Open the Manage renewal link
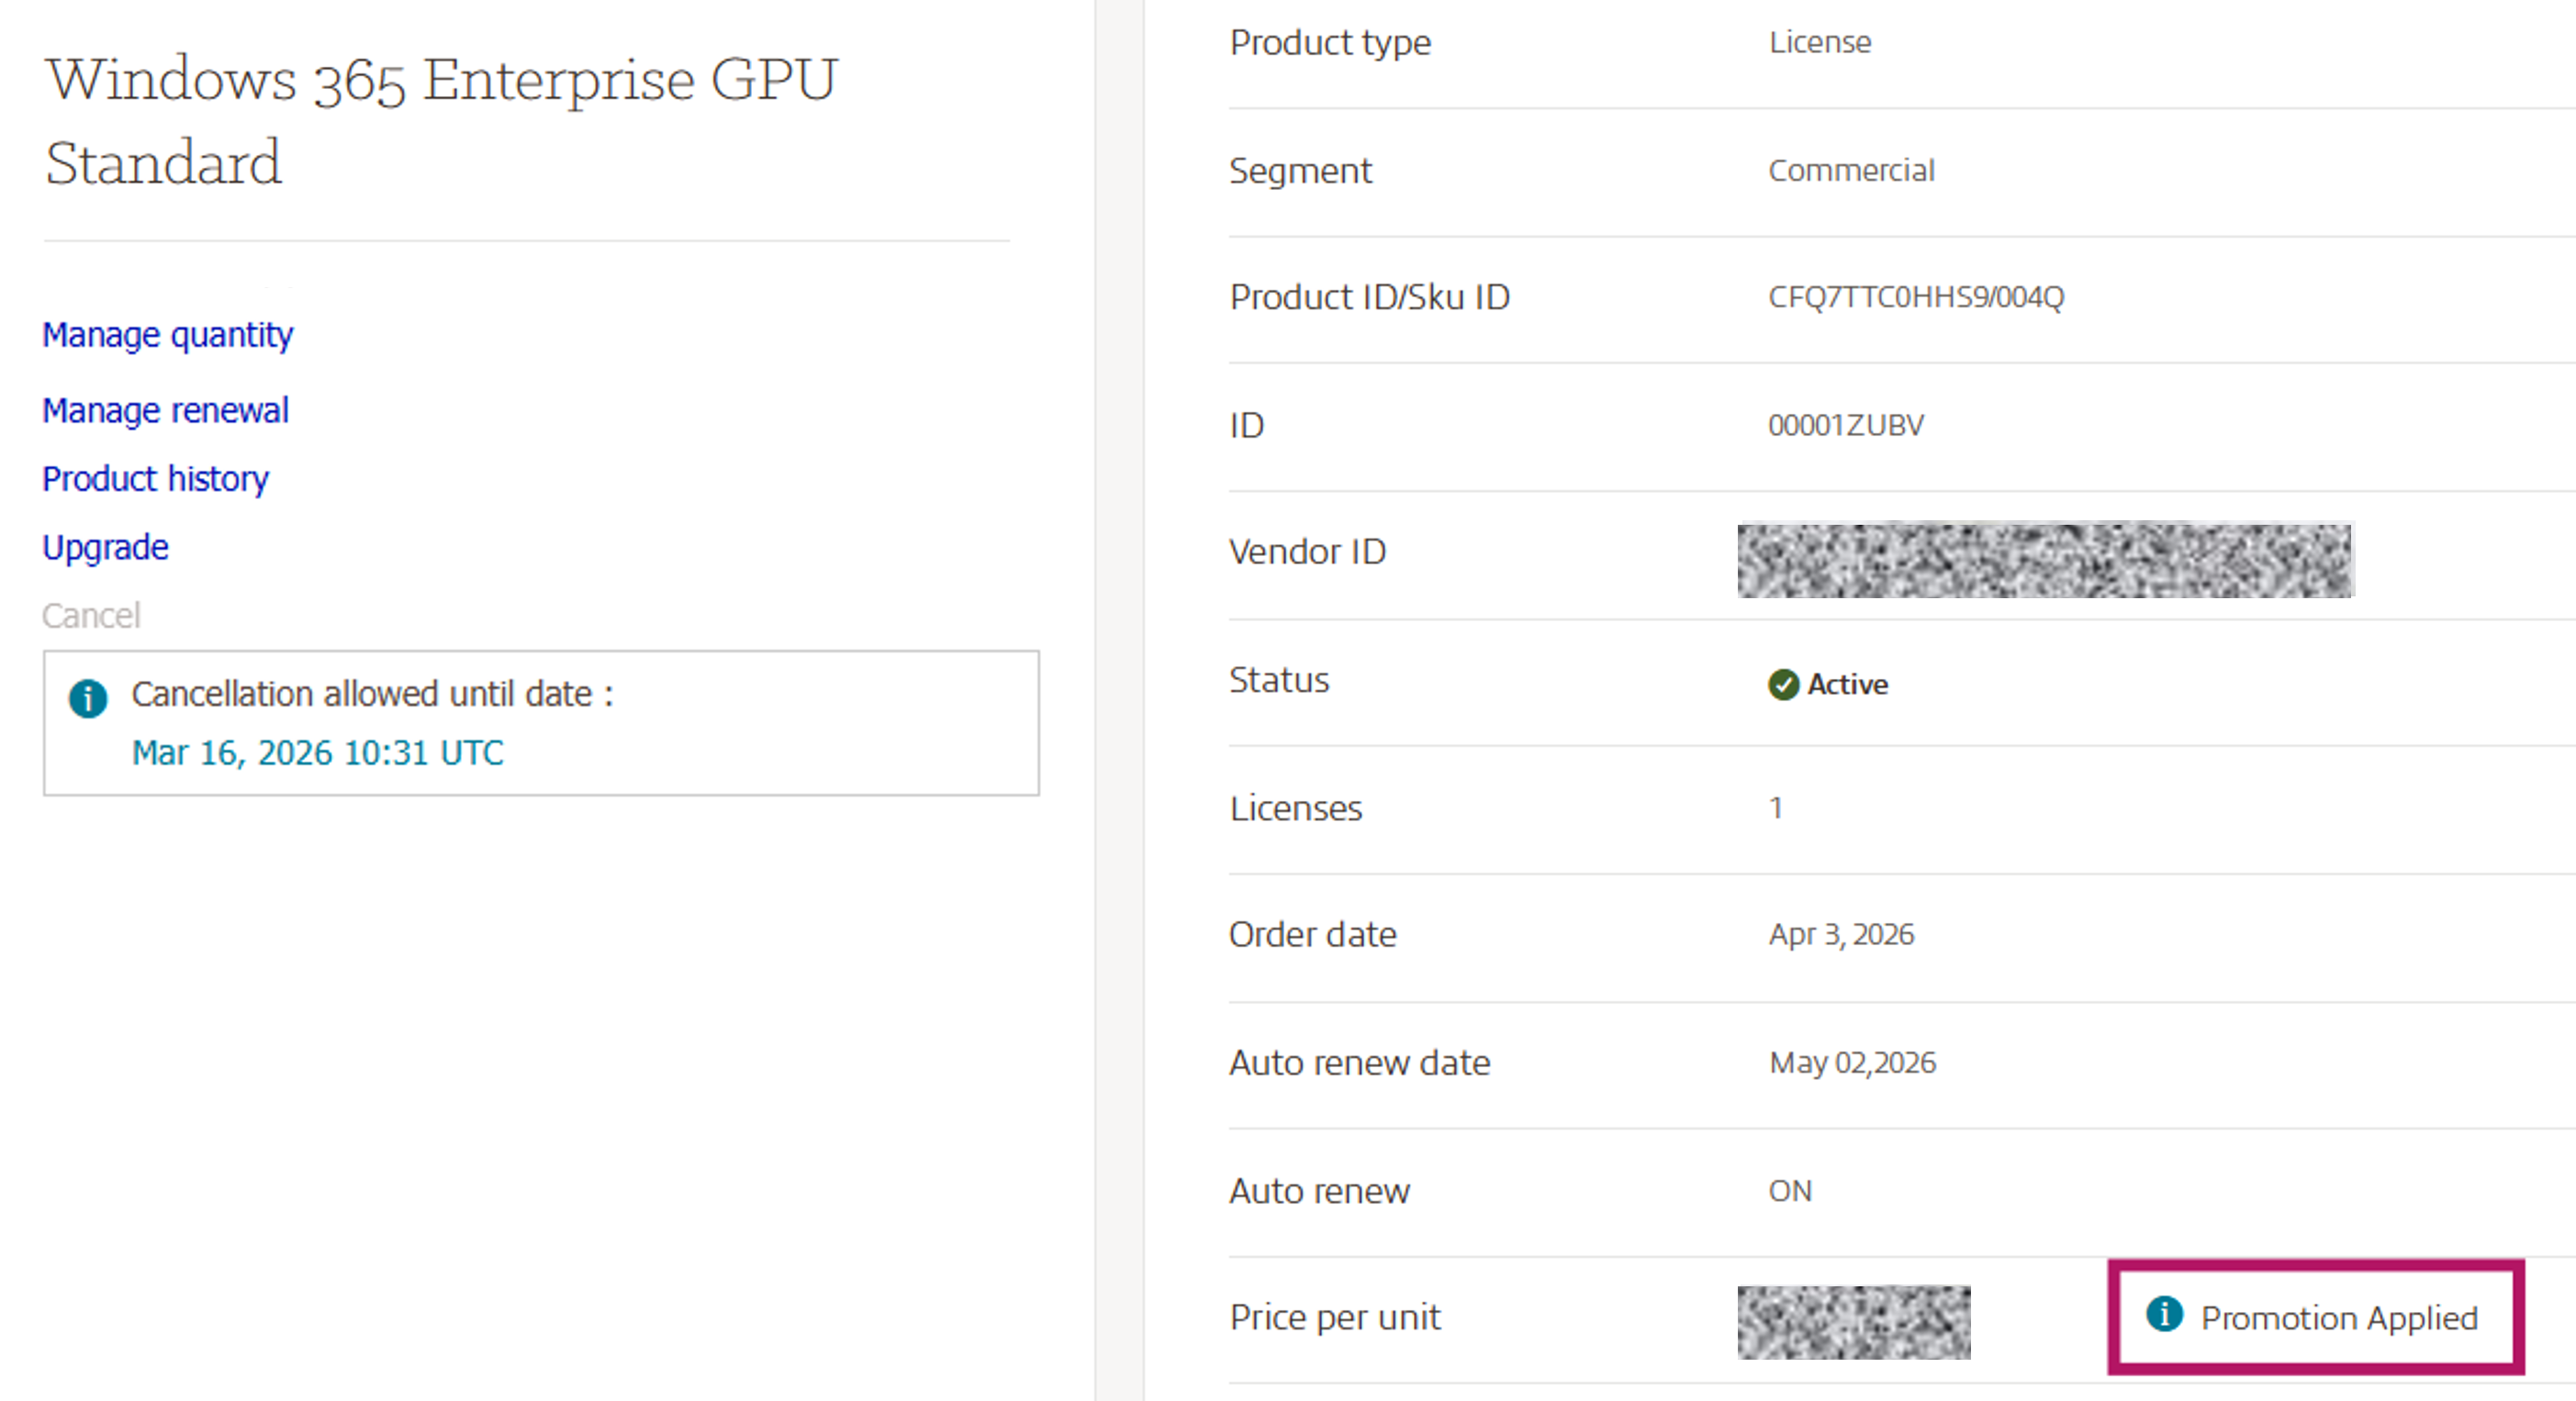 165,411
